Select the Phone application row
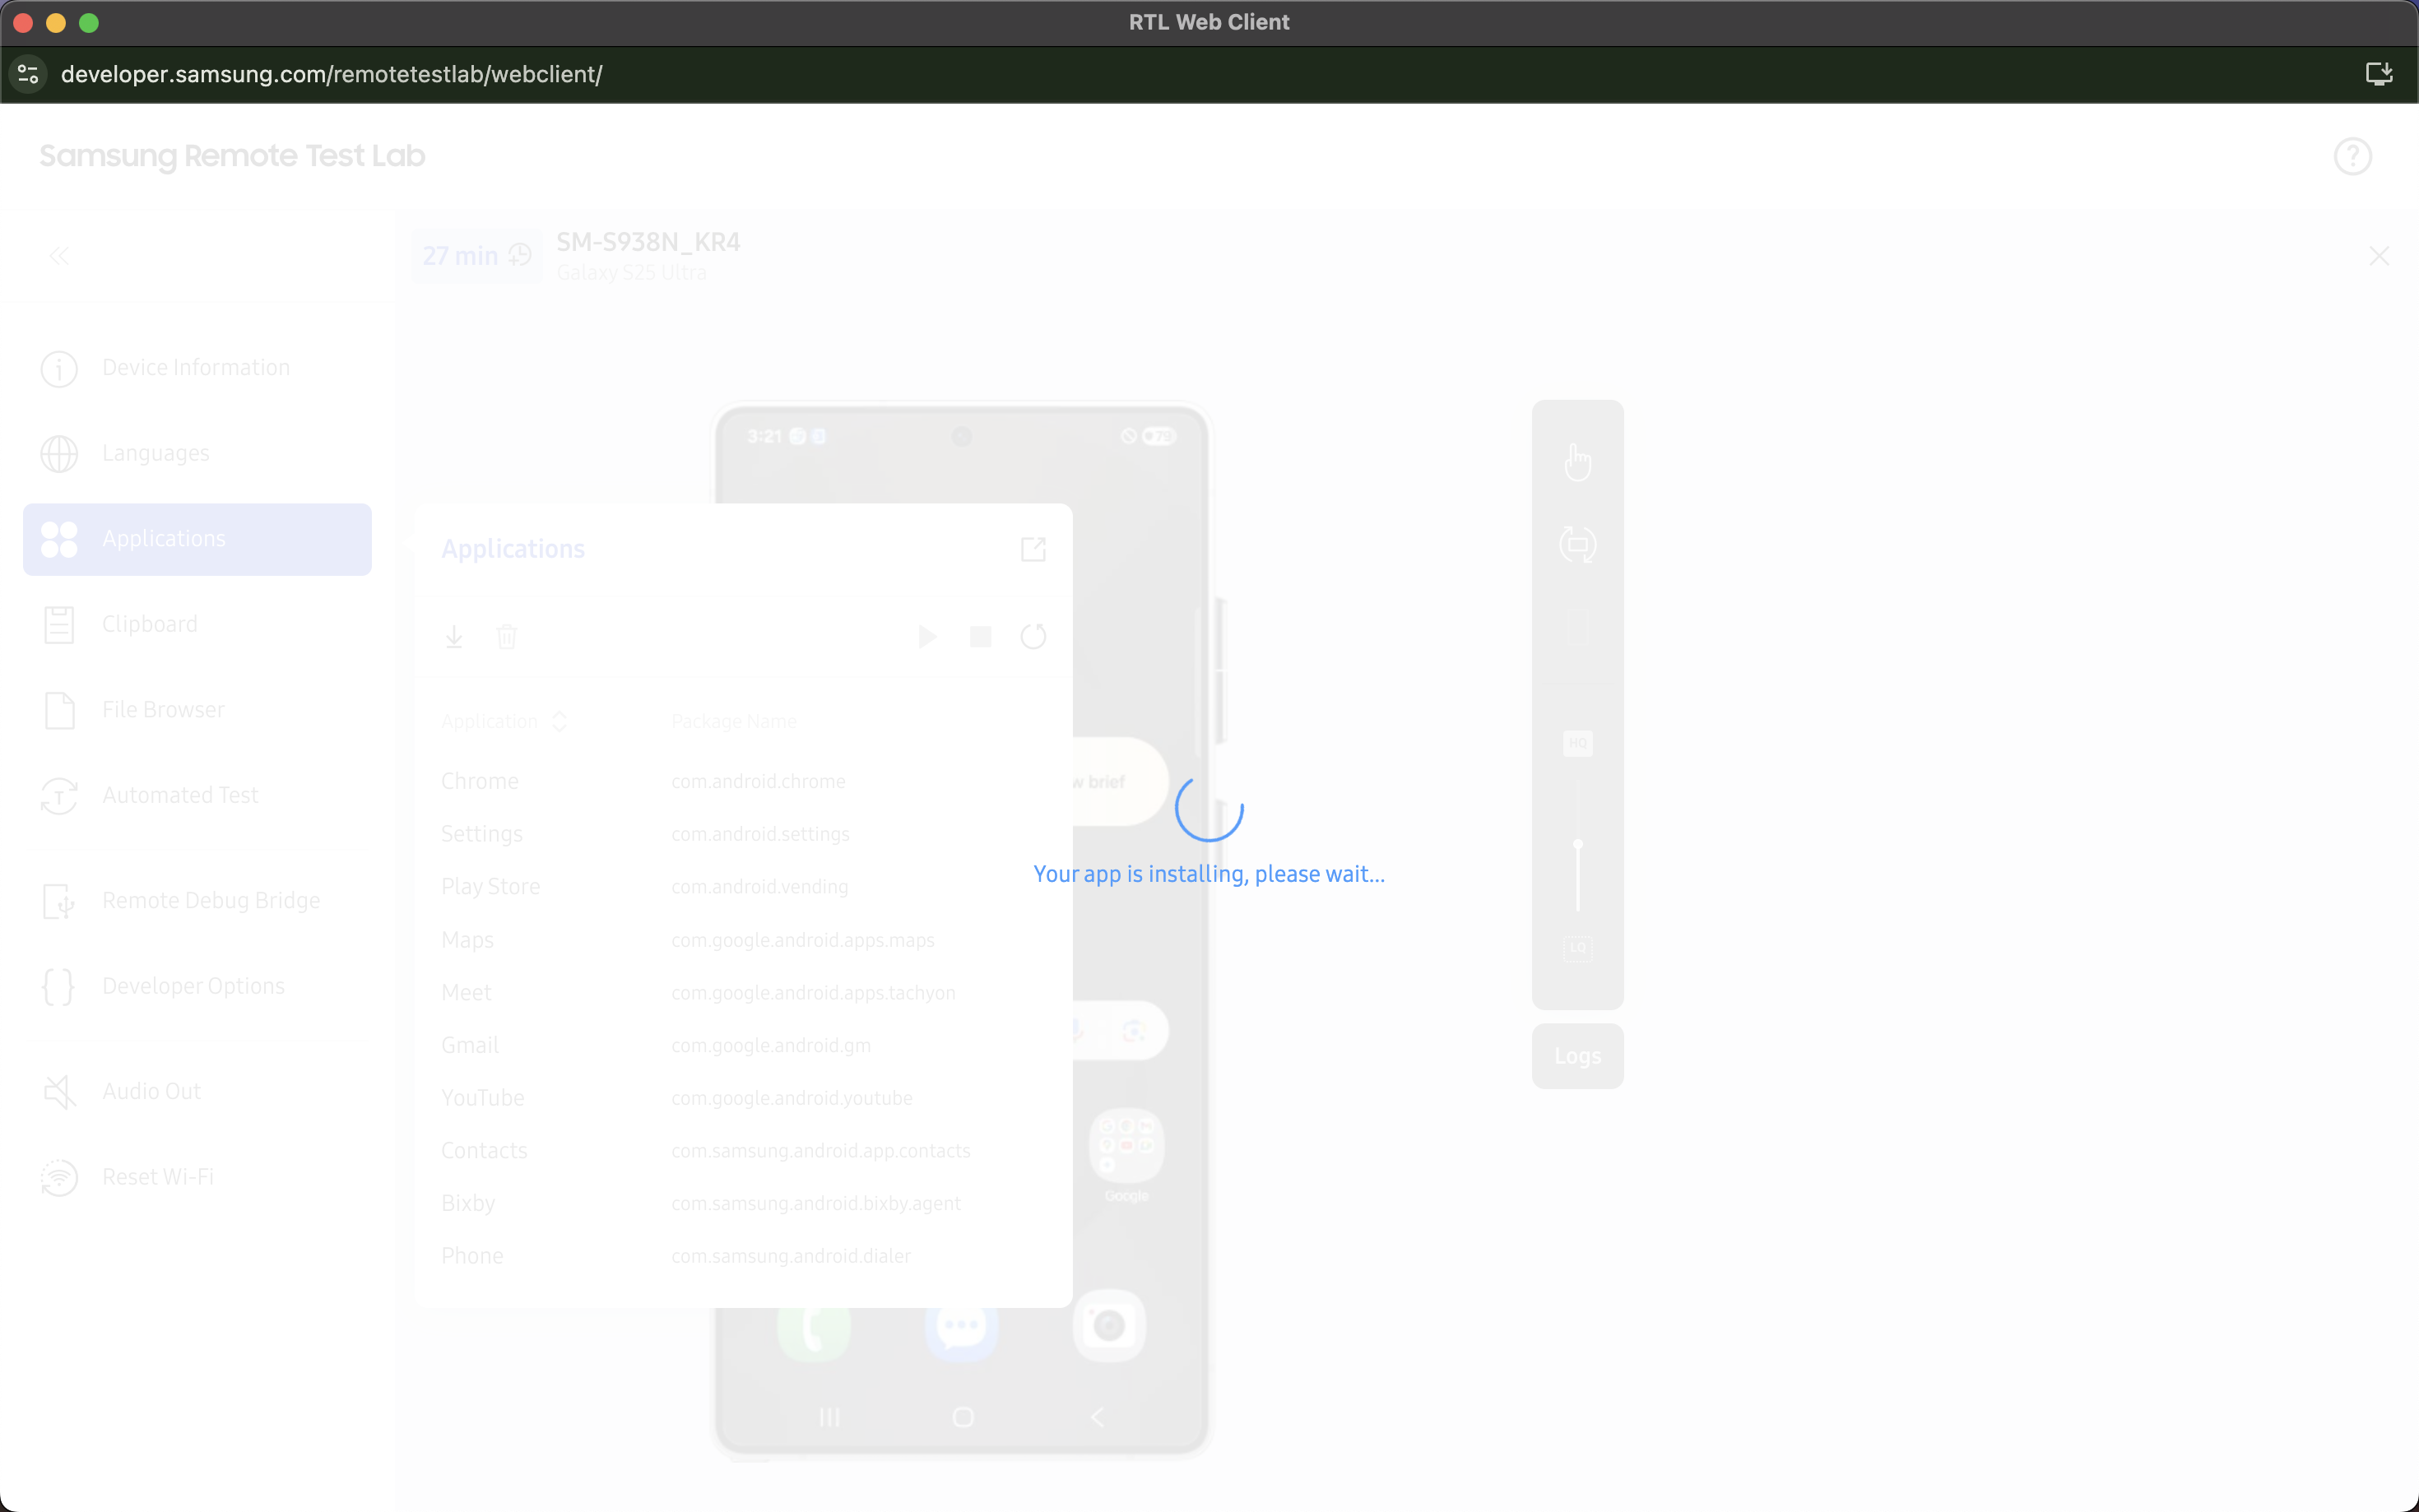 click(x=743, y=1256)
